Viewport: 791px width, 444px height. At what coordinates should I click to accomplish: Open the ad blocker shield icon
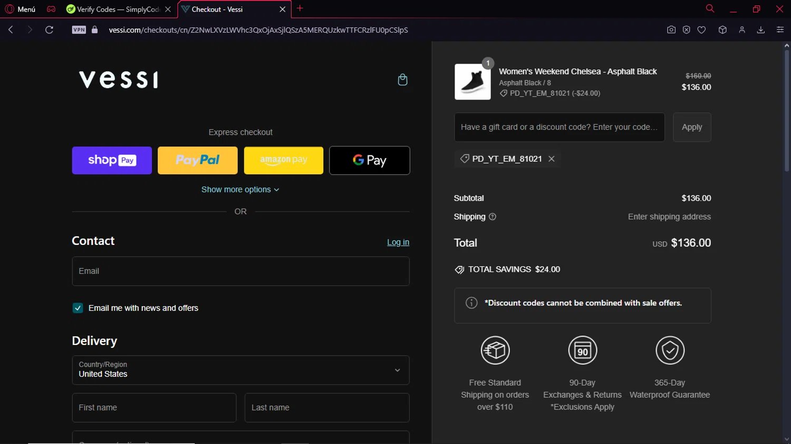[686, 30]
